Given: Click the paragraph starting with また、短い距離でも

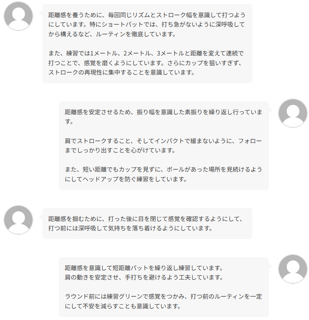Looking at the screenshot, I should click(163, 174).
